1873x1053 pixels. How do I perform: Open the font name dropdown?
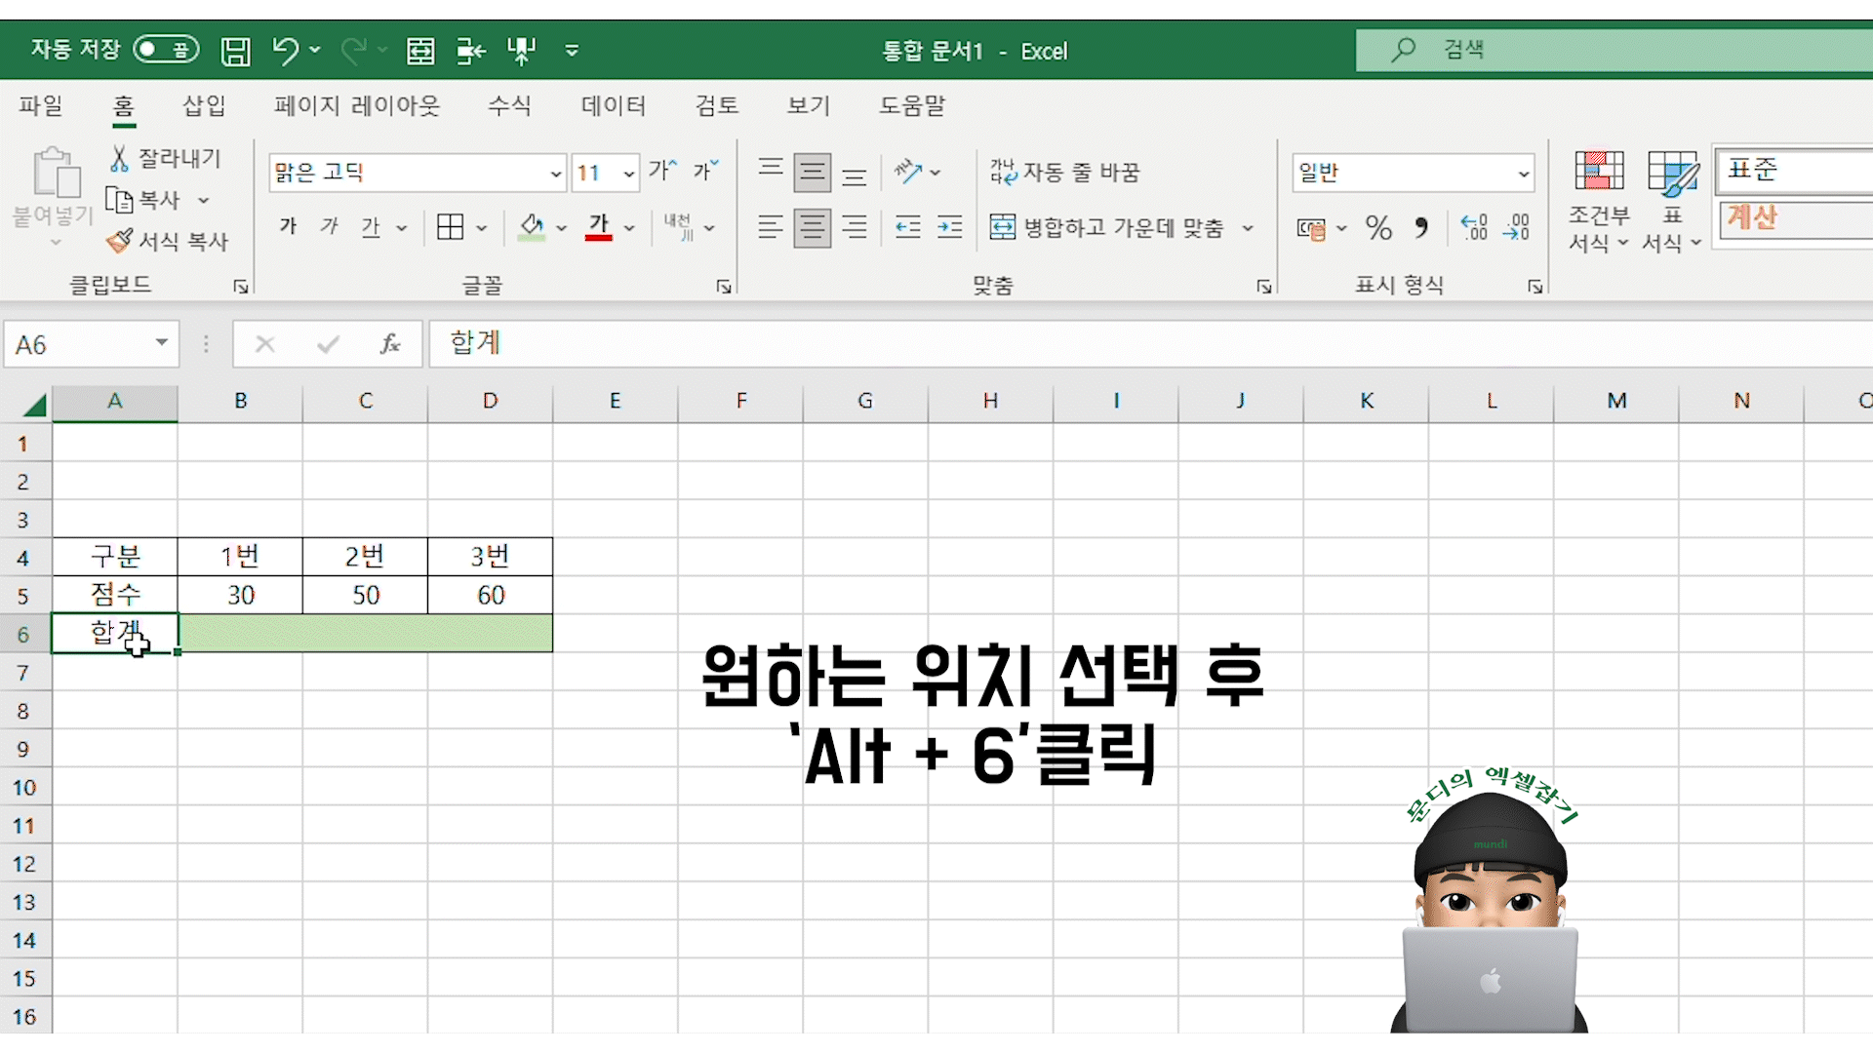point(555,174)
